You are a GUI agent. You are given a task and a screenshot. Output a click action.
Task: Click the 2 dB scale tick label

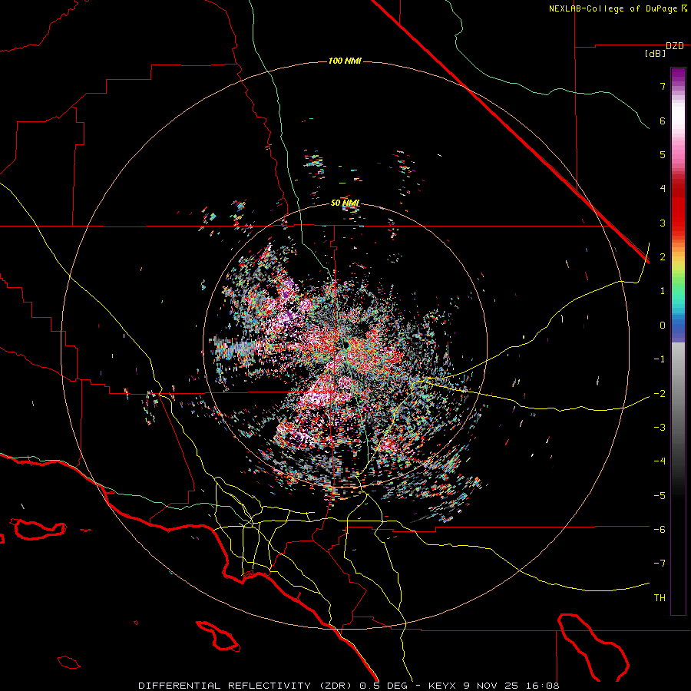pyautogui.click(x=663, y=257)
